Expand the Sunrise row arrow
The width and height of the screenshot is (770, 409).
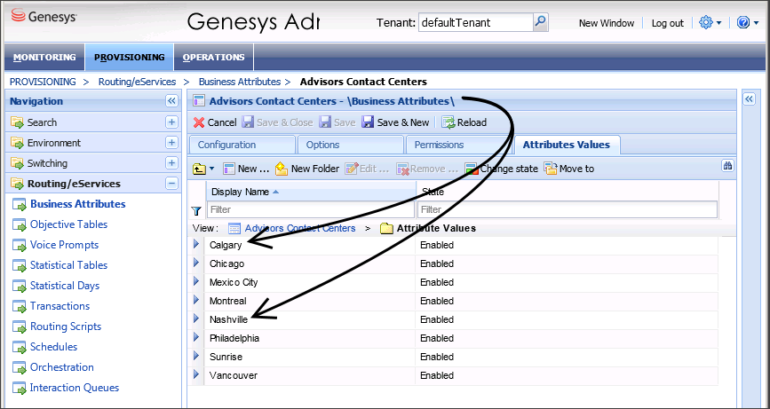pos(196,356)
